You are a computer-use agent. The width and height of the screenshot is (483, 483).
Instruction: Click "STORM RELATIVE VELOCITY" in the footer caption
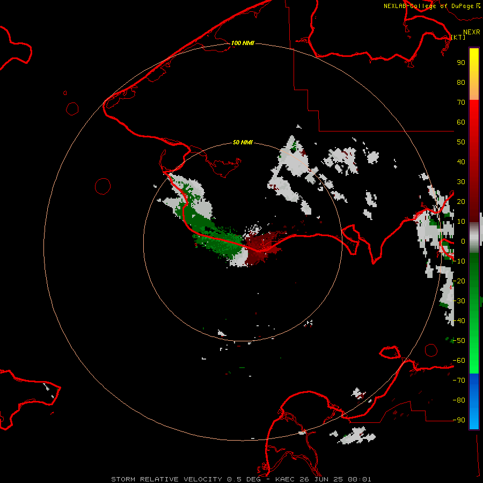(167, 479)
